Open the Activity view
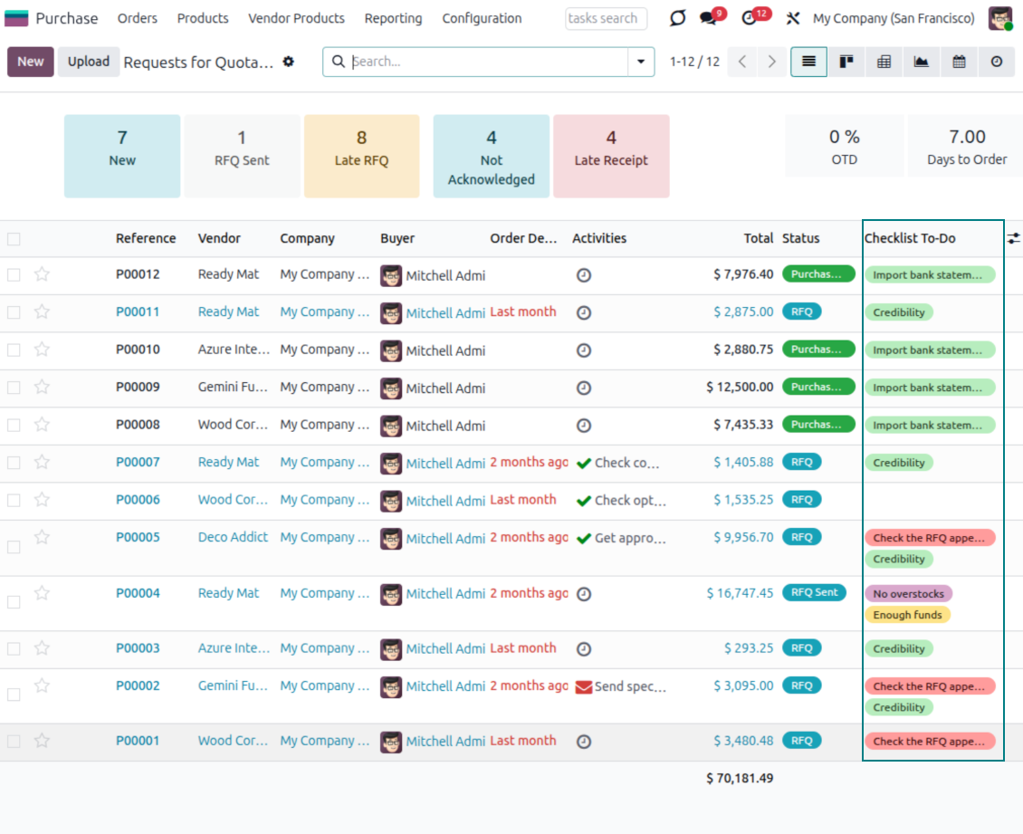 coord(996,62)
